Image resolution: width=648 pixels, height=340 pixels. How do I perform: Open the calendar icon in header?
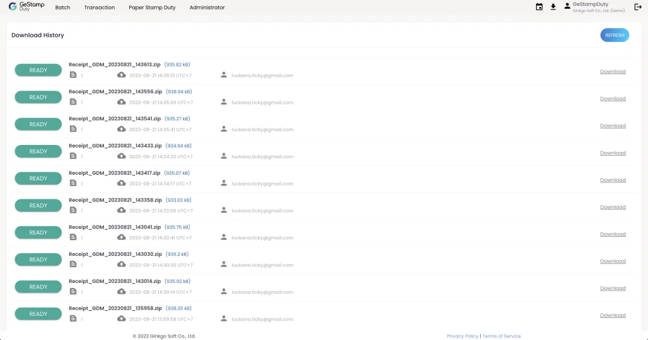tap(539, 7)
